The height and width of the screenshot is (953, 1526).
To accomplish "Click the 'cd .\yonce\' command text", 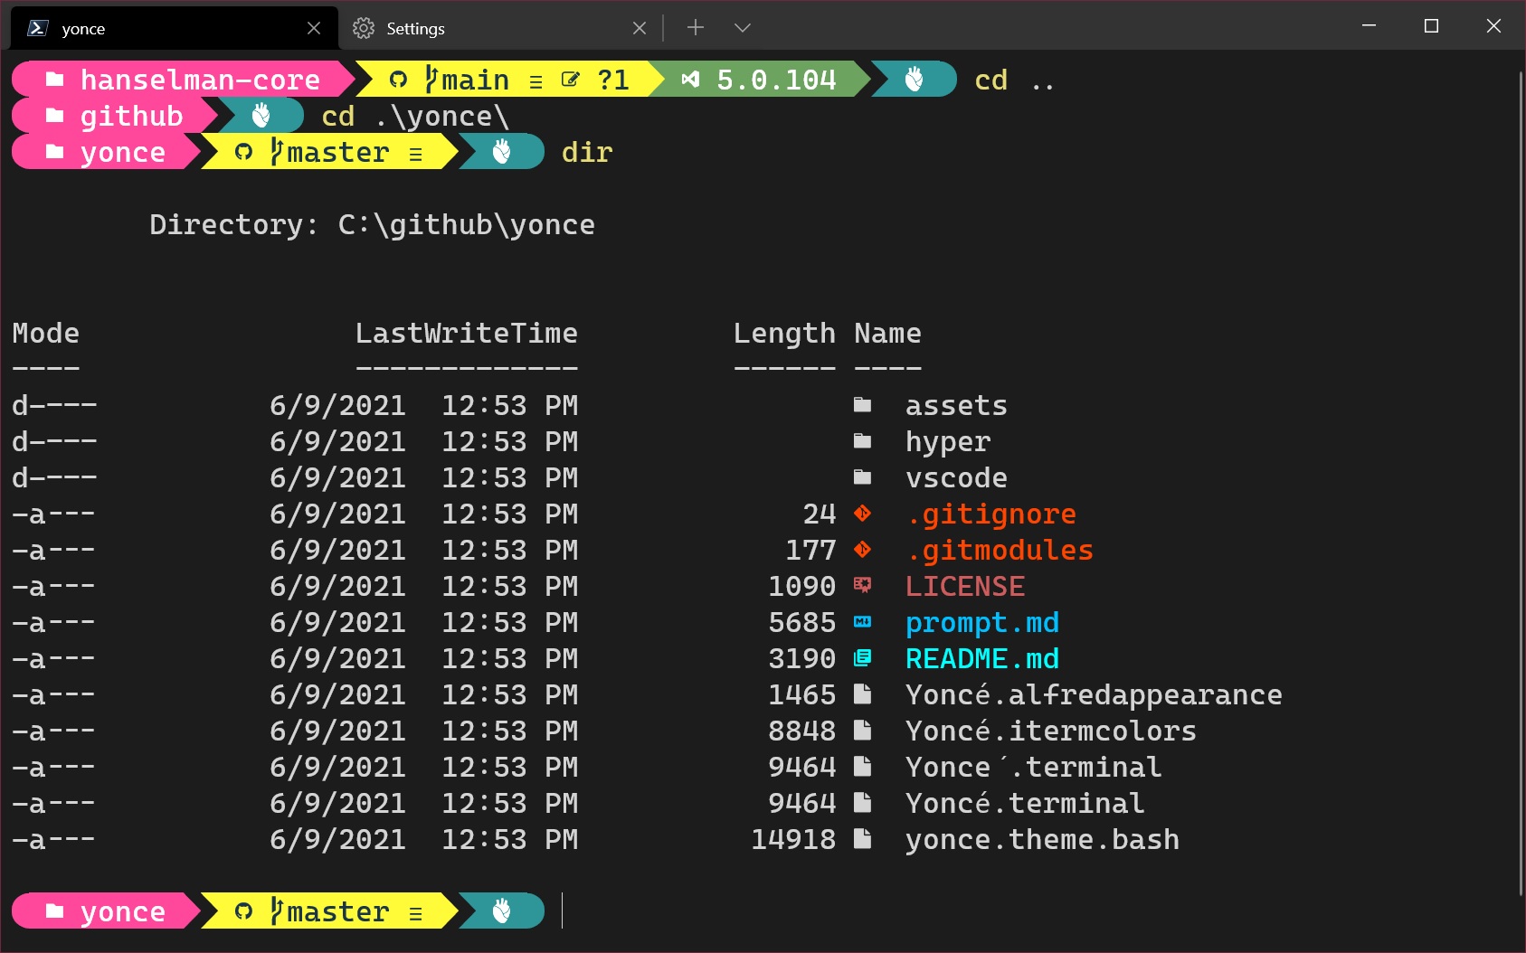I will pyautogui.click(x=415, y=117).
